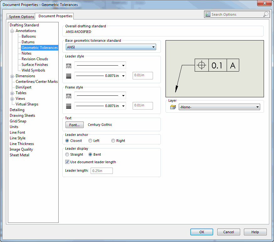Select the Right leader anchor option

[x=113, y=141]
